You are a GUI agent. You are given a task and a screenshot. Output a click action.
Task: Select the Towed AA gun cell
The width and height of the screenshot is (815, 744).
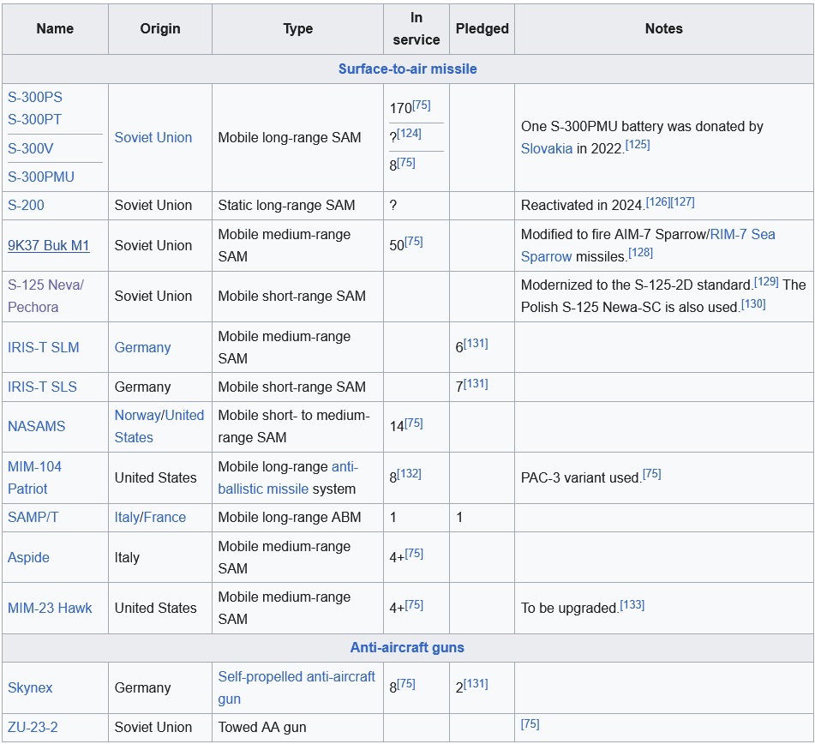point(298,727)
